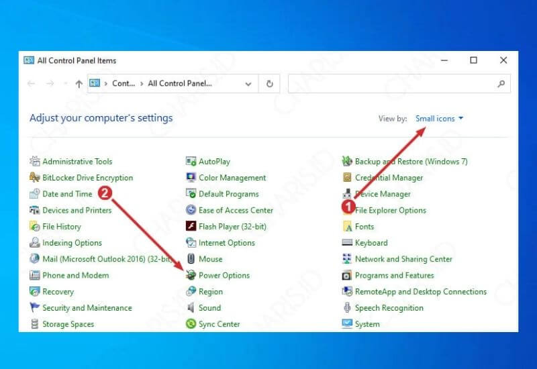This screenshot has width=537, height=369.
Task: Click the Flash Player icon
Action: [x=191, y=227]
